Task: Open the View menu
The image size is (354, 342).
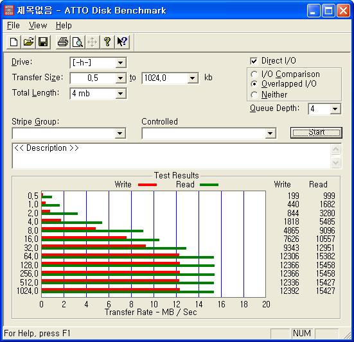Action: (38, 26)
